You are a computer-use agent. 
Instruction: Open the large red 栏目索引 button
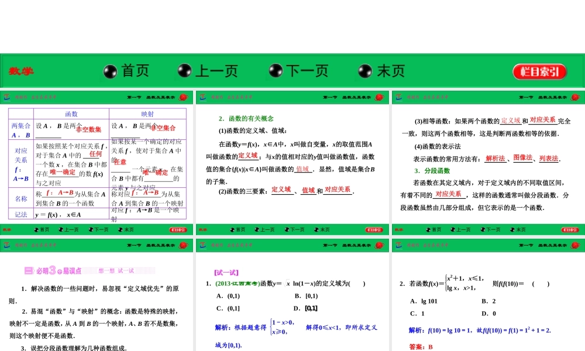click(540, 71)
